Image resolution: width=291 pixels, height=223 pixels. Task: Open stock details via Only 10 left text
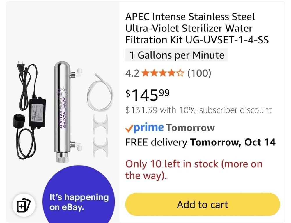tap(193, 169)
